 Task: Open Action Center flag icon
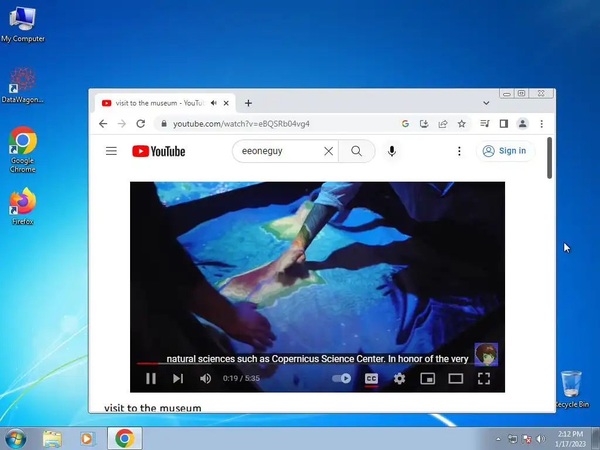click(527, 439)
